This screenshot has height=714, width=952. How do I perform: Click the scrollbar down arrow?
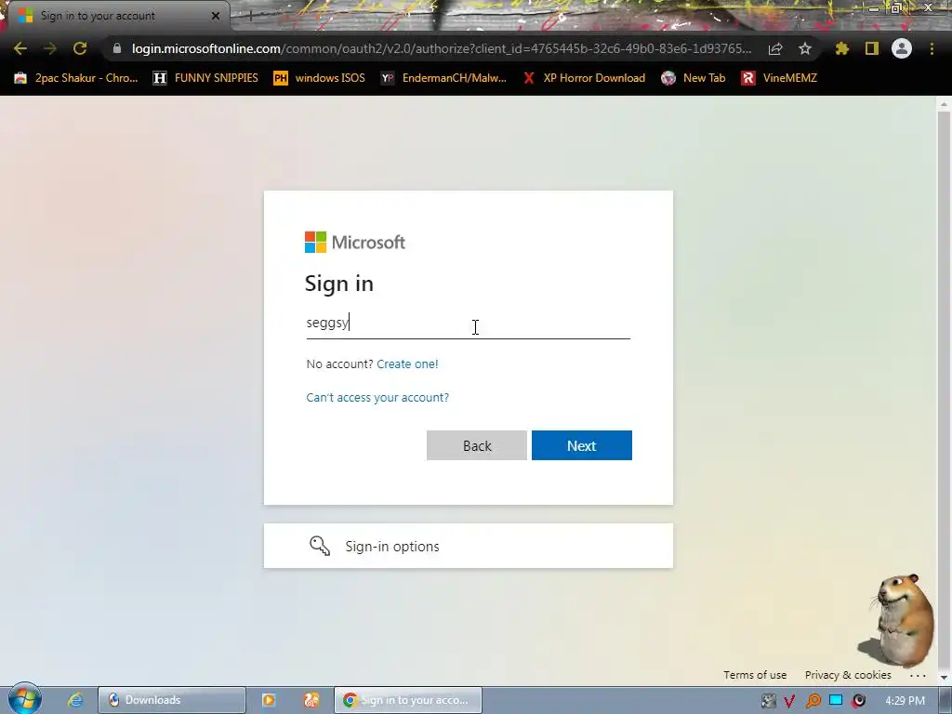point(944,677)
